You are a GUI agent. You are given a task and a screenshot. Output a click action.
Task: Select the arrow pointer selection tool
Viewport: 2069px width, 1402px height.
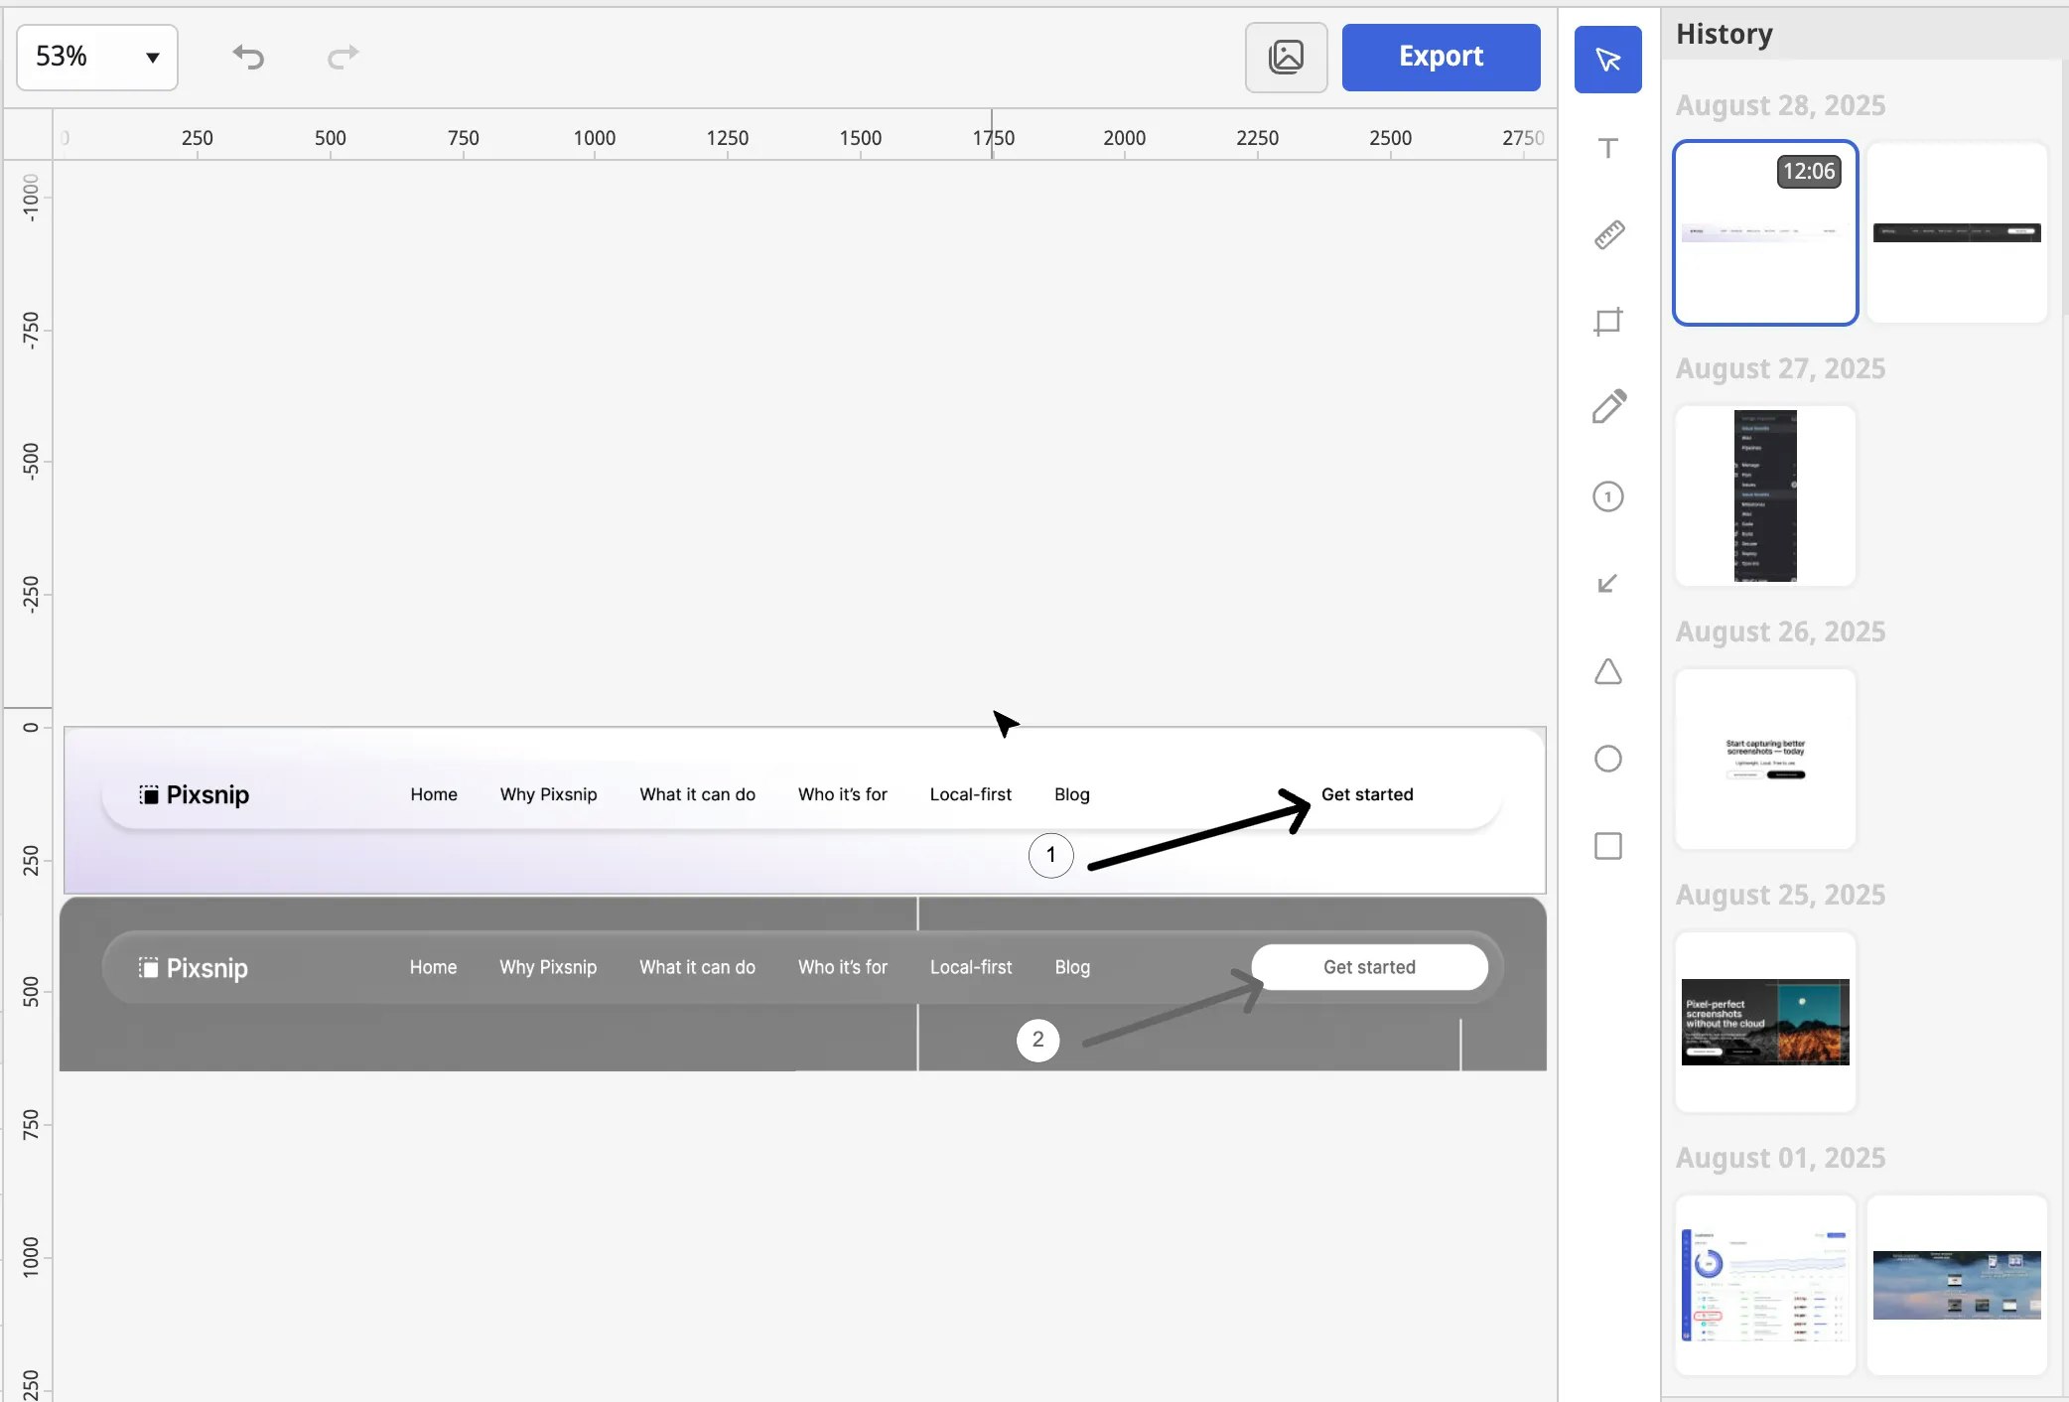pos(1607,60)
